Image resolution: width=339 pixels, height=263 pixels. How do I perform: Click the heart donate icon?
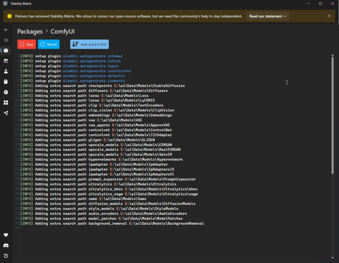click(6, 235)
